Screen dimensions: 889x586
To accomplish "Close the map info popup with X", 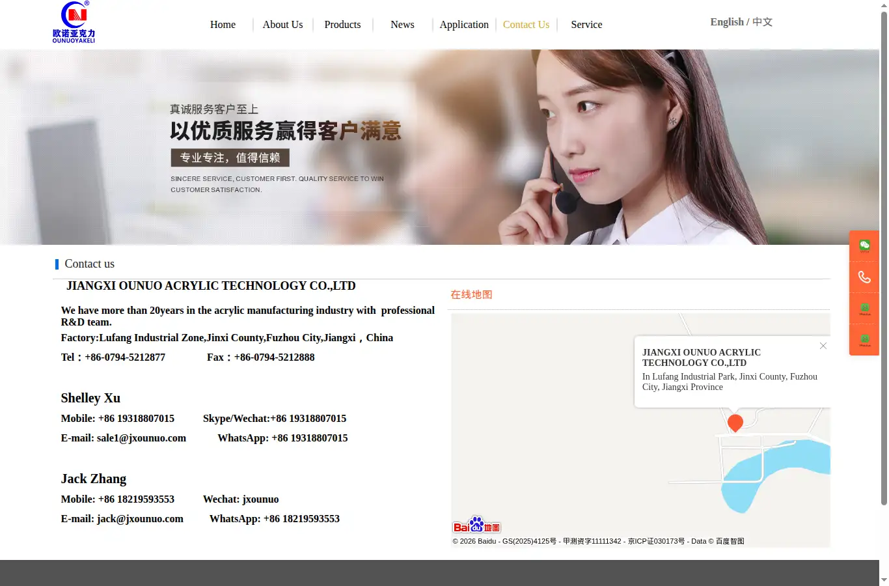I will pos(823,346).
